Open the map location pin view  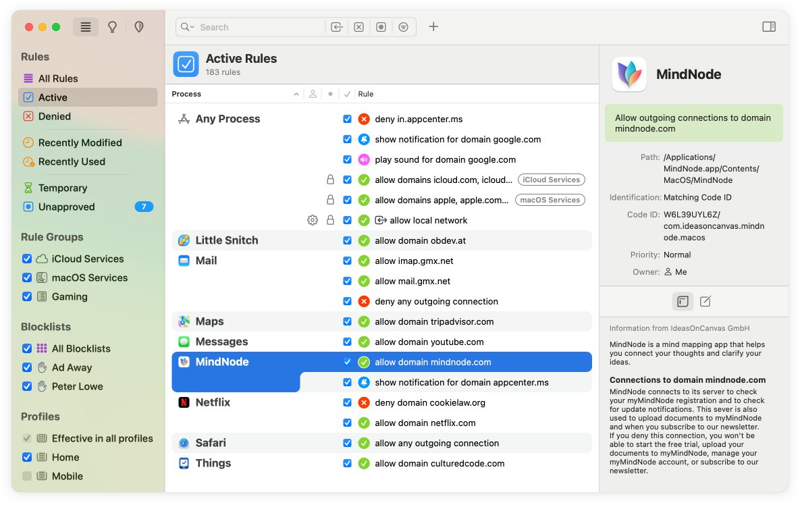coord(139,27)
